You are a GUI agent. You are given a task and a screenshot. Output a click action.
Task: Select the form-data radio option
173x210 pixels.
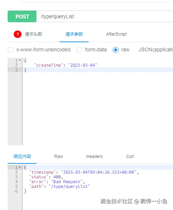pos(79,50)
